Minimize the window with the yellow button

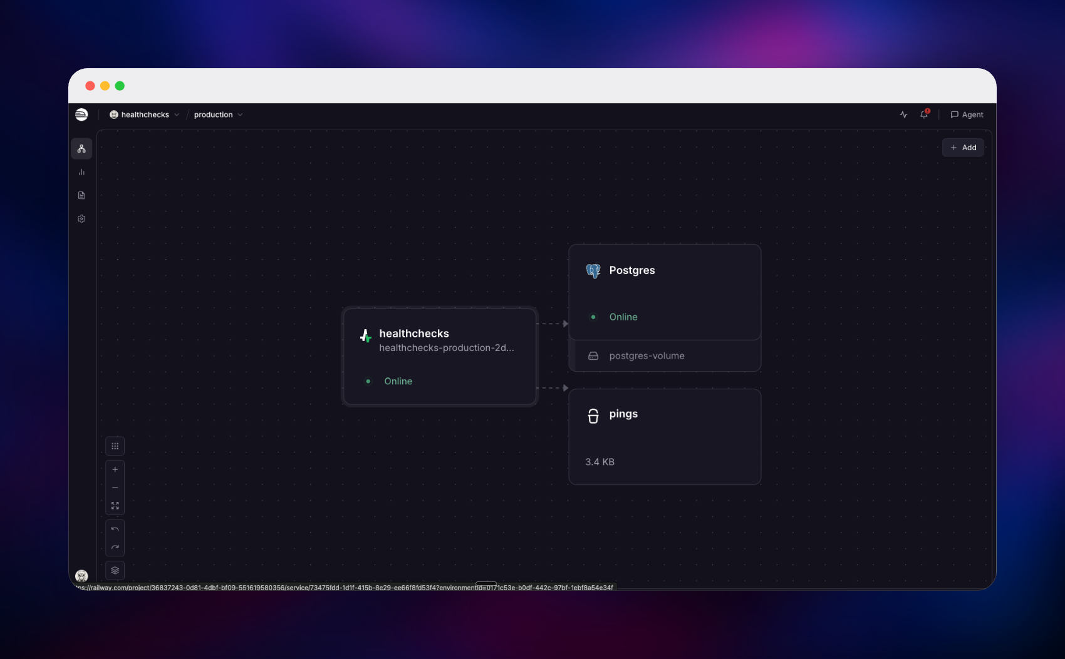tap(105, 86)
